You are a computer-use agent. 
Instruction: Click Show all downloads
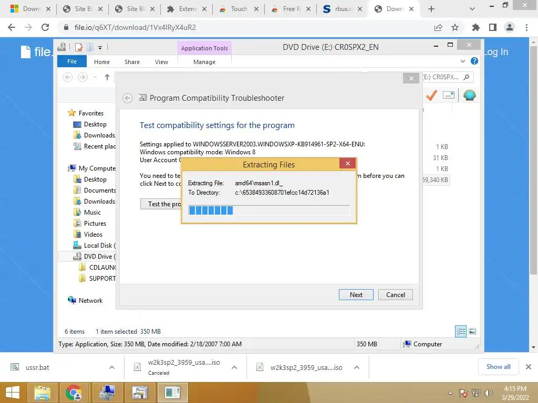(x=498, y=367)
